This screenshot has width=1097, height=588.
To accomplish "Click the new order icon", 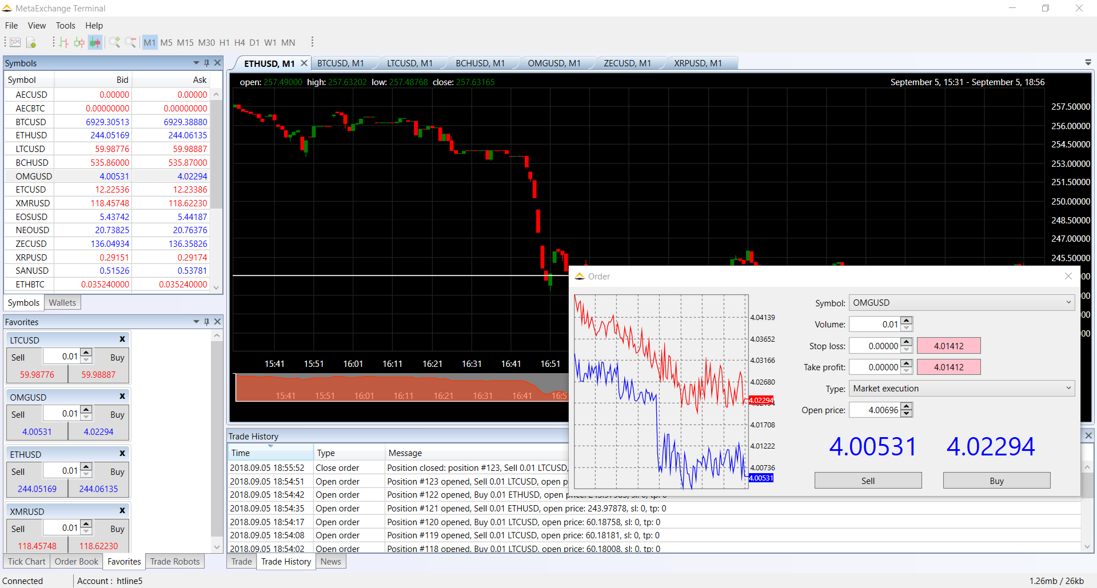I will pos(31,42).
